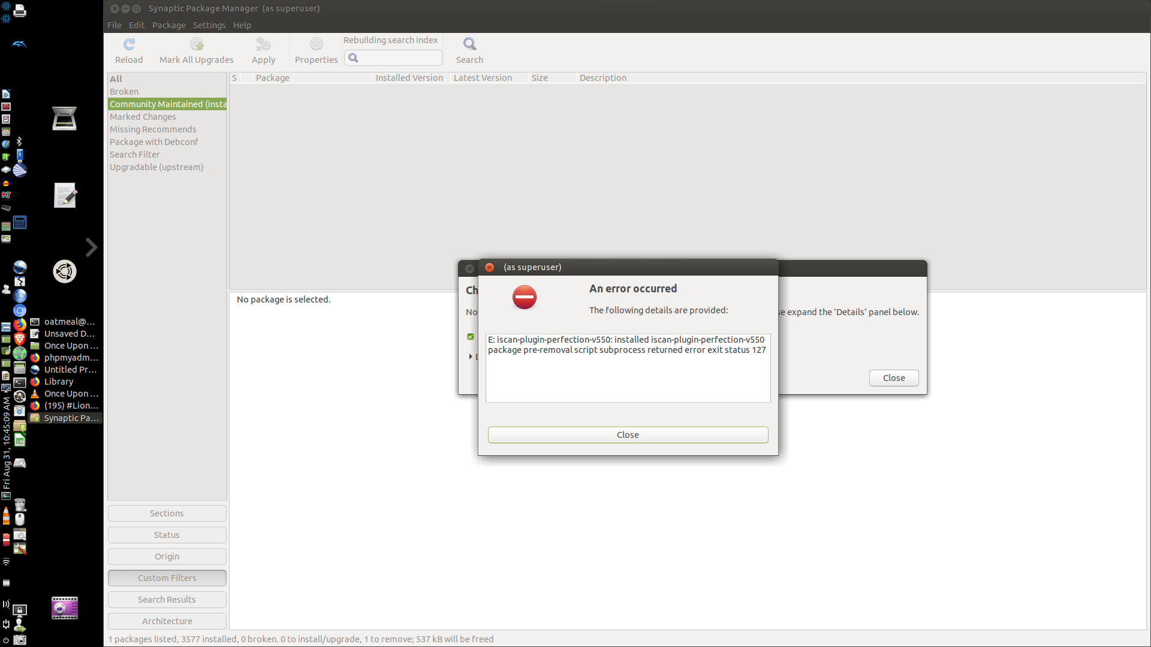
Task: Launch Firefox from the panel launcher
Action: coord(20,325)
